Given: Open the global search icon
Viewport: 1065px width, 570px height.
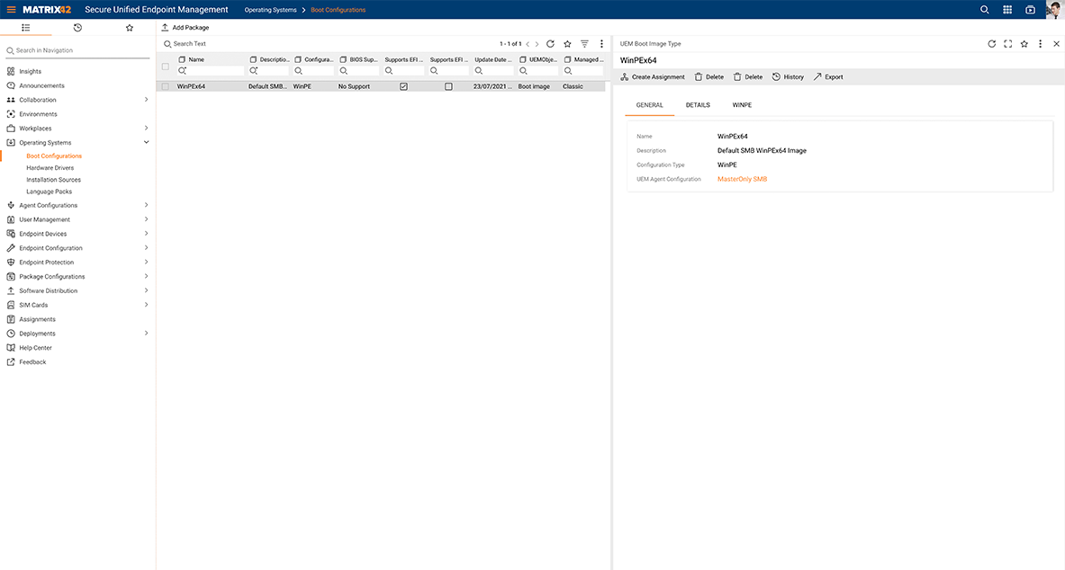Looking at the screenshot, I should 984,9.
